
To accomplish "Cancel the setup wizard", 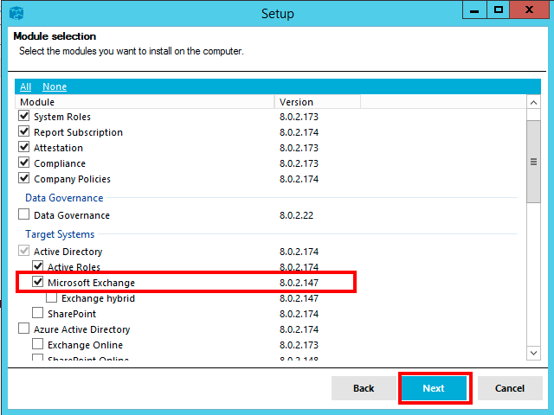I will point(510,388).
